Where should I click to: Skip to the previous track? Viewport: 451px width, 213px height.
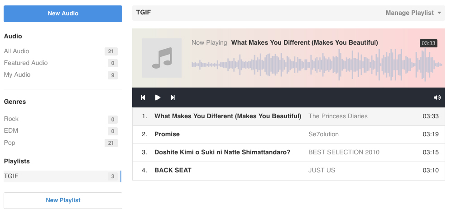coord(143,97)
